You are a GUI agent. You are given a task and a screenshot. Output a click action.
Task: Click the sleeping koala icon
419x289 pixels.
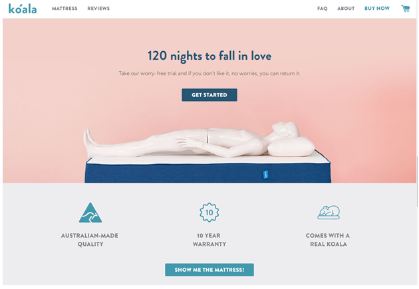click(329, 212)
